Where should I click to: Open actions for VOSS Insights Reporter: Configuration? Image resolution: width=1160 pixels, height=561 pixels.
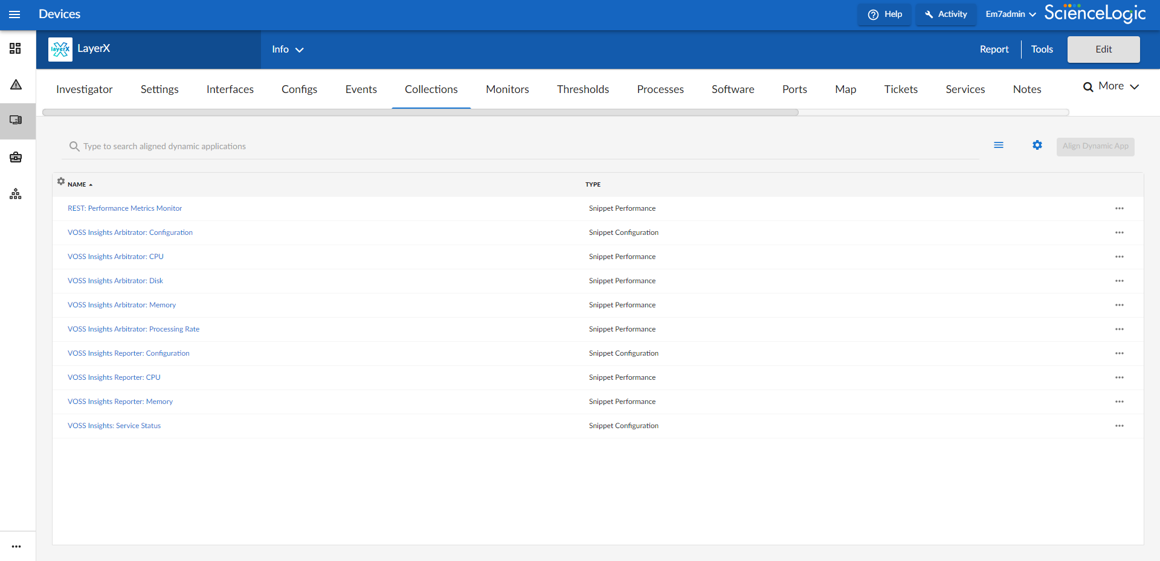tap(1120, 353)
